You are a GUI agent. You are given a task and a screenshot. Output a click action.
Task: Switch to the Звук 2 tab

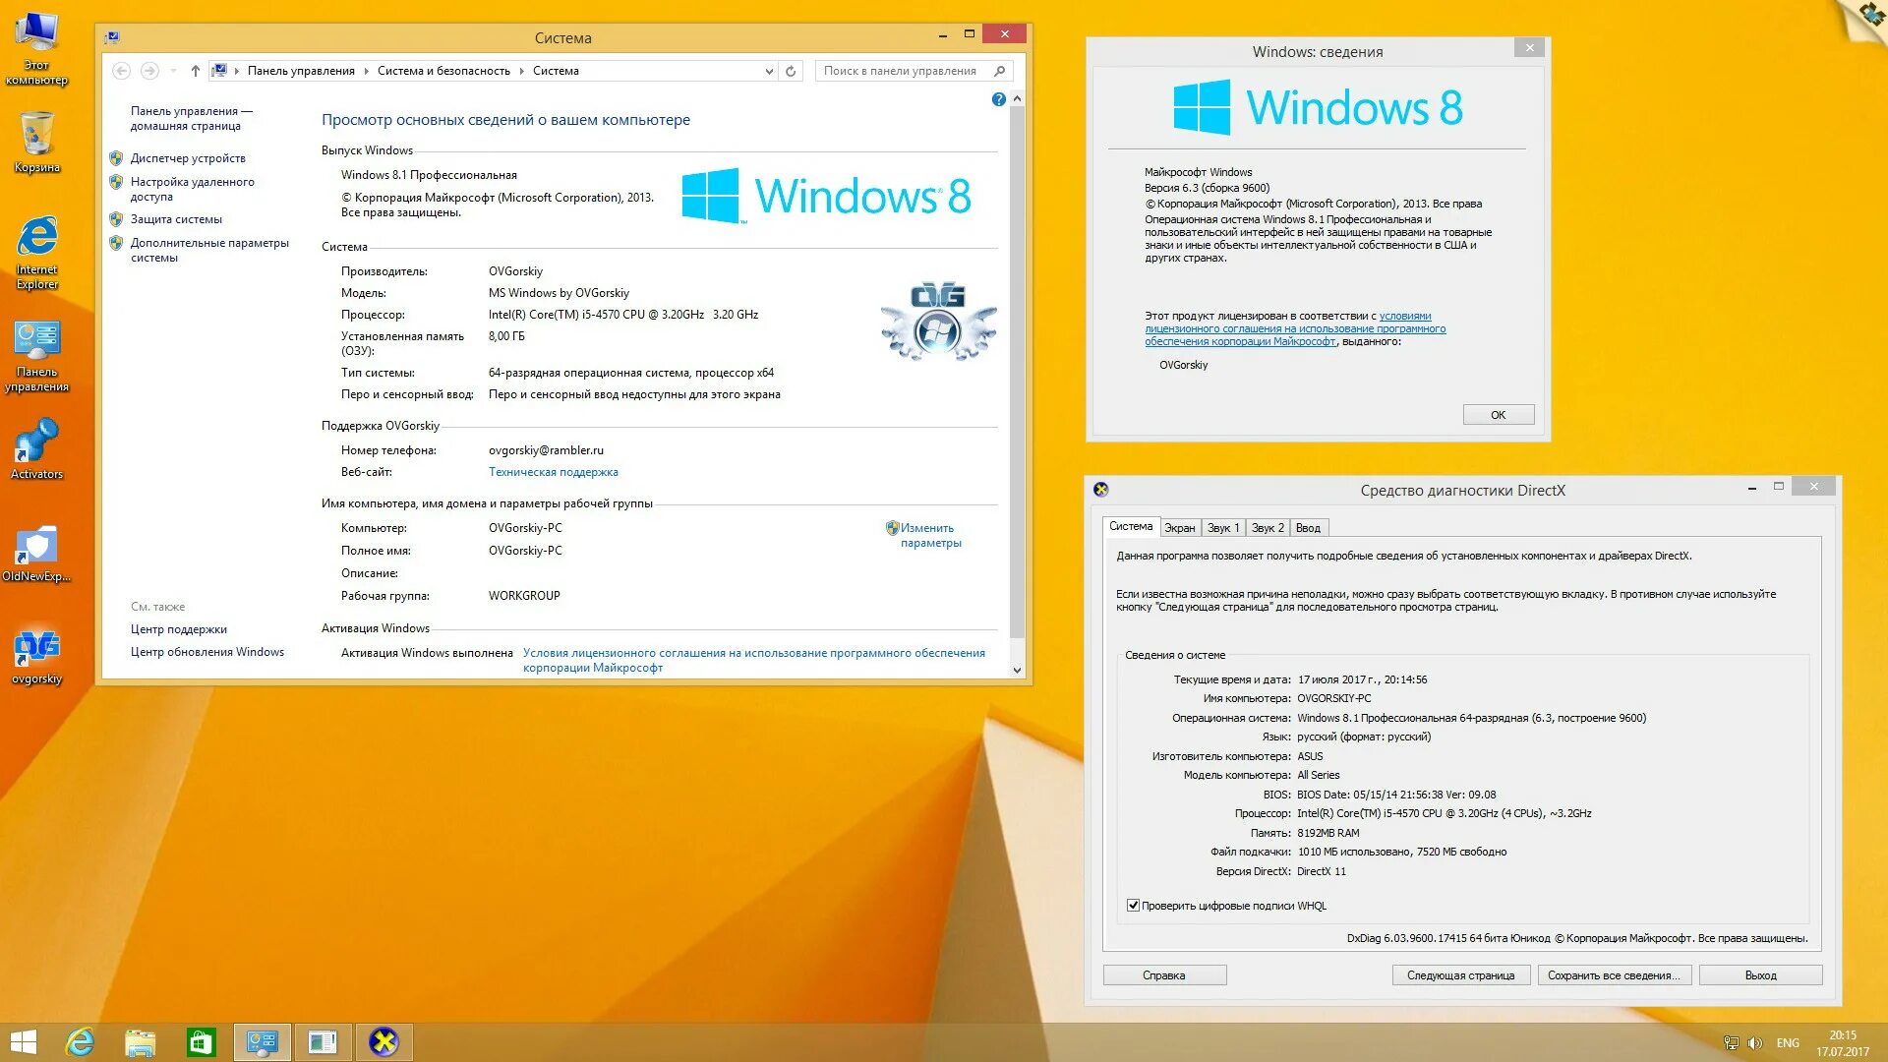pos(1268,528)
